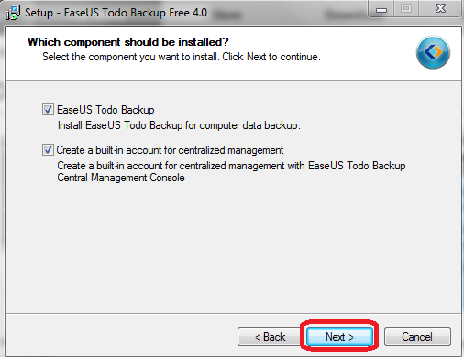Click the "EaseUS Todo Backup" checkbox label

point(105,110)
